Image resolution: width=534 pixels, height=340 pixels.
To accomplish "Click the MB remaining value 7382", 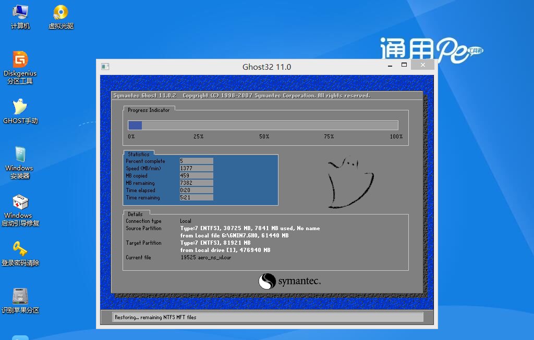I will point(196,183).
